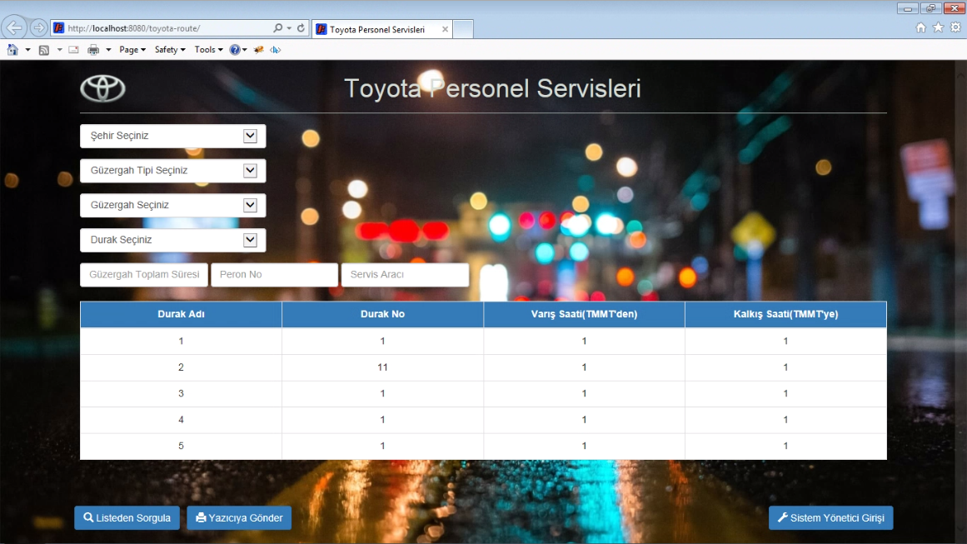The image size is (967, 544).
Task: Click the RSS feeds icon
Action: click(x=44, y=50)
